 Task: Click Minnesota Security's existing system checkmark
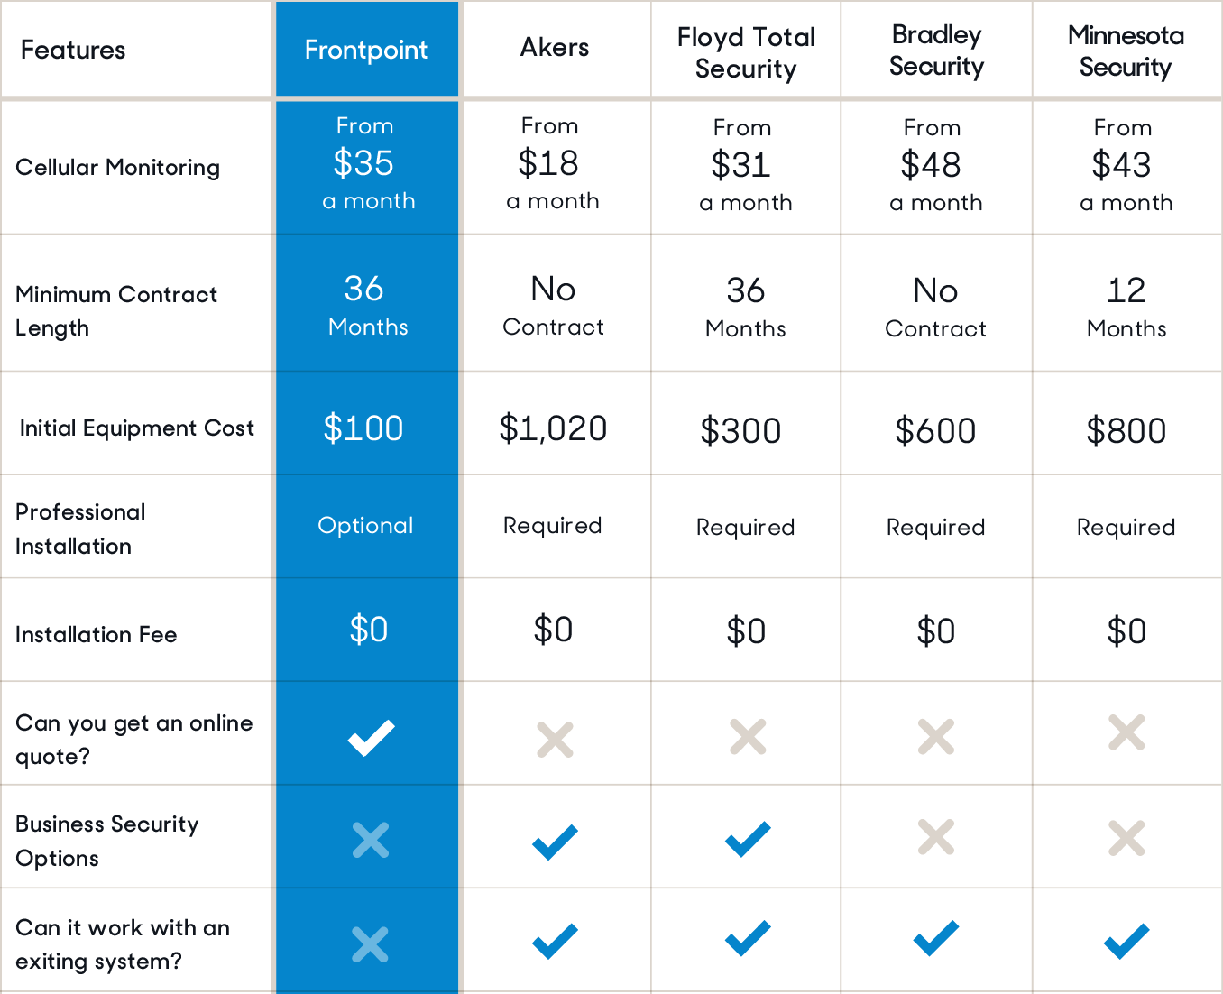tap(1126, 941)
